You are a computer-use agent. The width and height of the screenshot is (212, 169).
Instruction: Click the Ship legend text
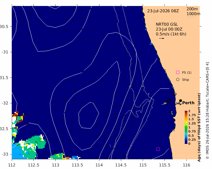tap(186, 80)
